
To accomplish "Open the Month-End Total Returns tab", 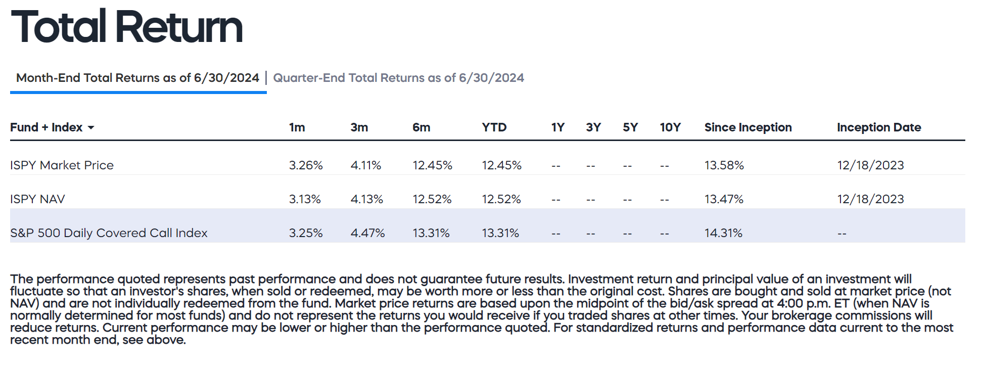I will point(137,78).
